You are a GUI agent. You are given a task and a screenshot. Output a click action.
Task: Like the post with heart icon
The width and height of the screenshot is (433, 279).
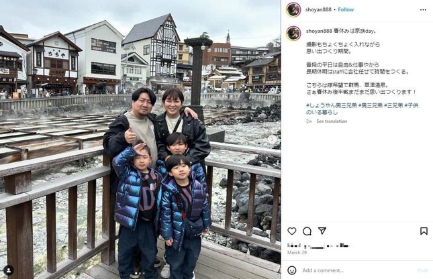coord(292,231)
